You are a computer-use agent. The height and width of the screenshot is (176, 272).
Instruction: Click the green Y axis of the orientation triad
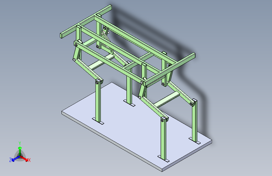(20, 151)
